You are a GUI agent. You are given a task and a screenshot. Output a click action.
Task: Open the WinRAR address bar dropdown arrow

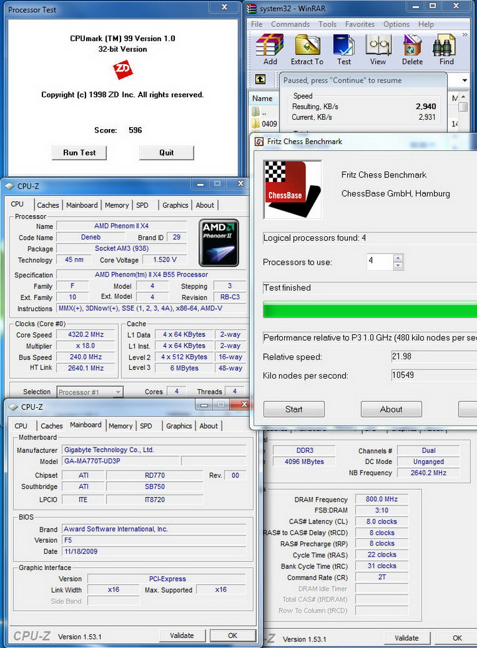coord(464,80)
